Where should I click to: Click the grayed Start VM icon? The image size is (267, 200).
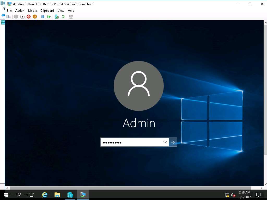16,17
